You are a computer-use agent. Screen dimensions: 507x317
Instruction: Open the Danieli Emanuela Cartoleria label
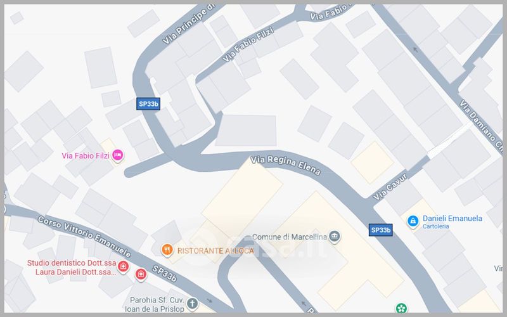(452, 222)
